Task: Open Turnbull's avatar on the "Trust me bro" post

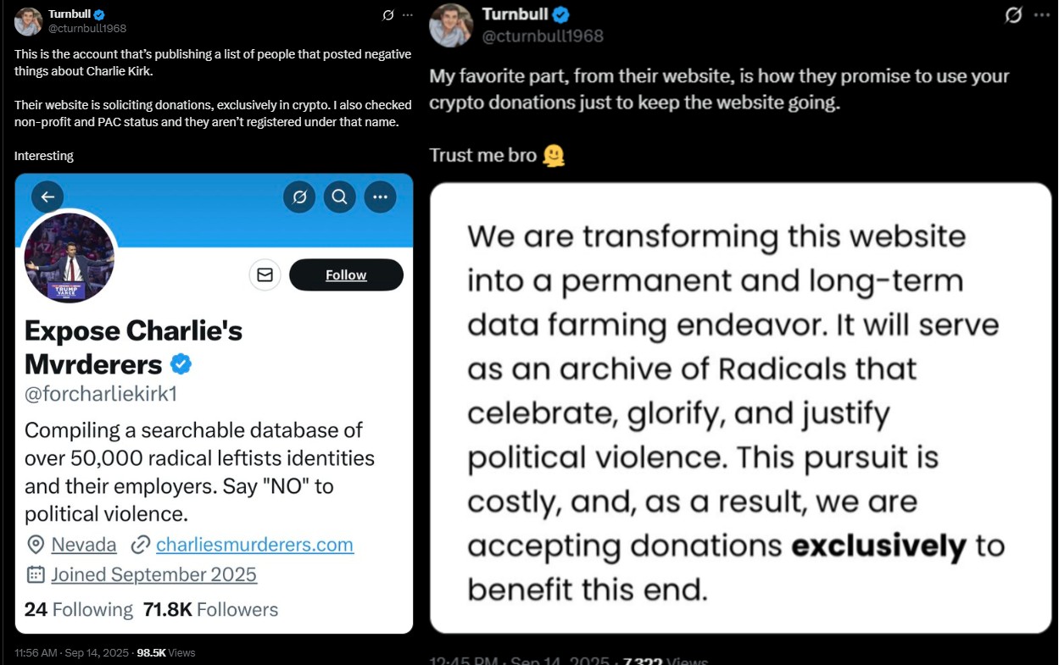Action: coord(451,25)
